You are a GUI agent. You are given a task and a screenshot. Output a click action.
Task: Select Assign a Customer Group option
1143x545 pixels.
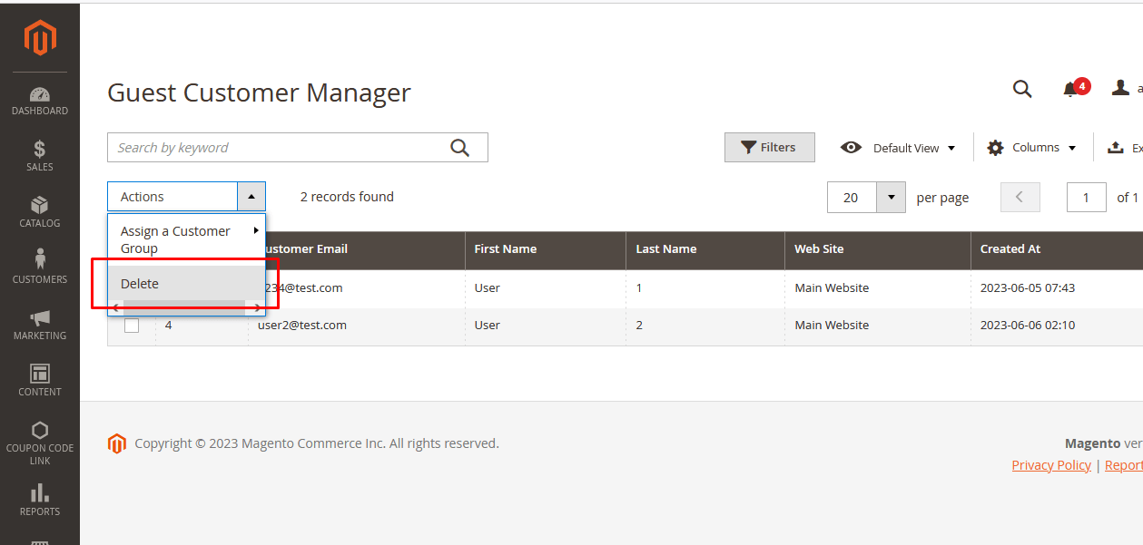176,239
